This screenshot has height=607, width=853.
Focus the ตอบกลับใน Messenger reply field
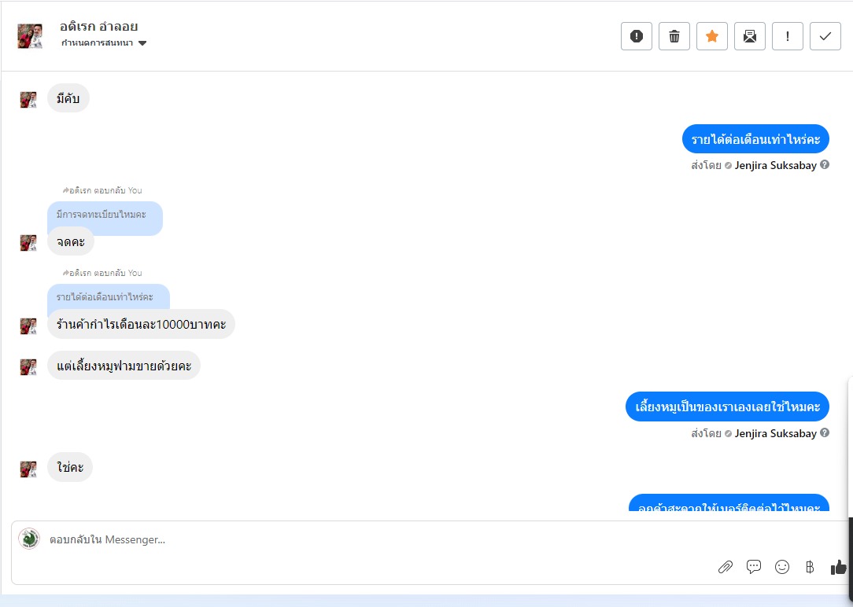point(381,539)
